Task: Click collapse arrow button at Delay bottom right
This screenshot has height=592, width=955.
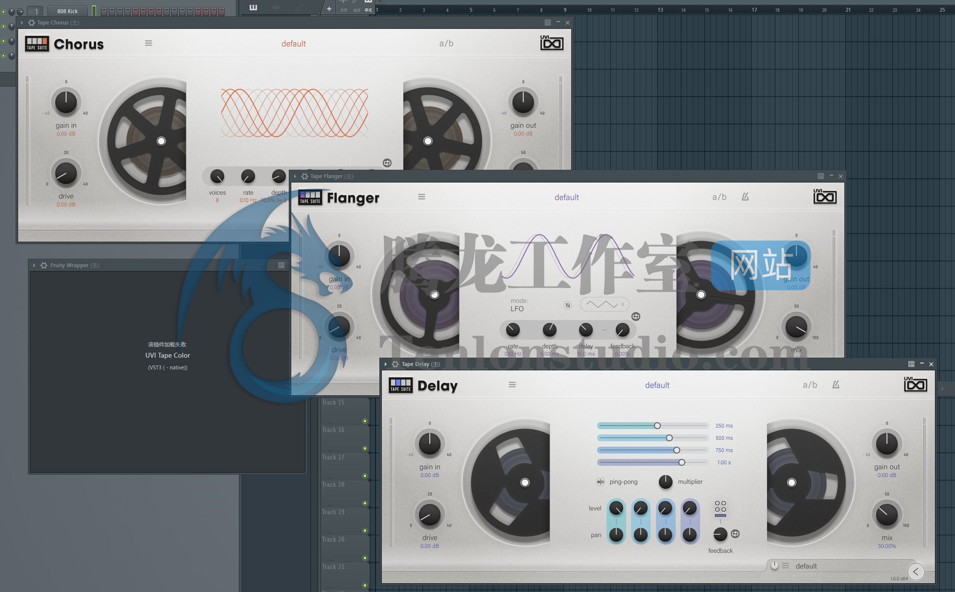Action: point(916,571)
